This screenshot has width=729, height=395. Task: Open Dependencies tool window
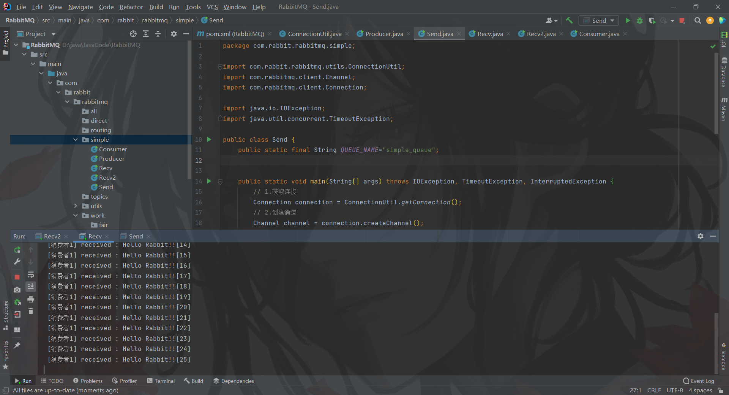click(234, 381)
